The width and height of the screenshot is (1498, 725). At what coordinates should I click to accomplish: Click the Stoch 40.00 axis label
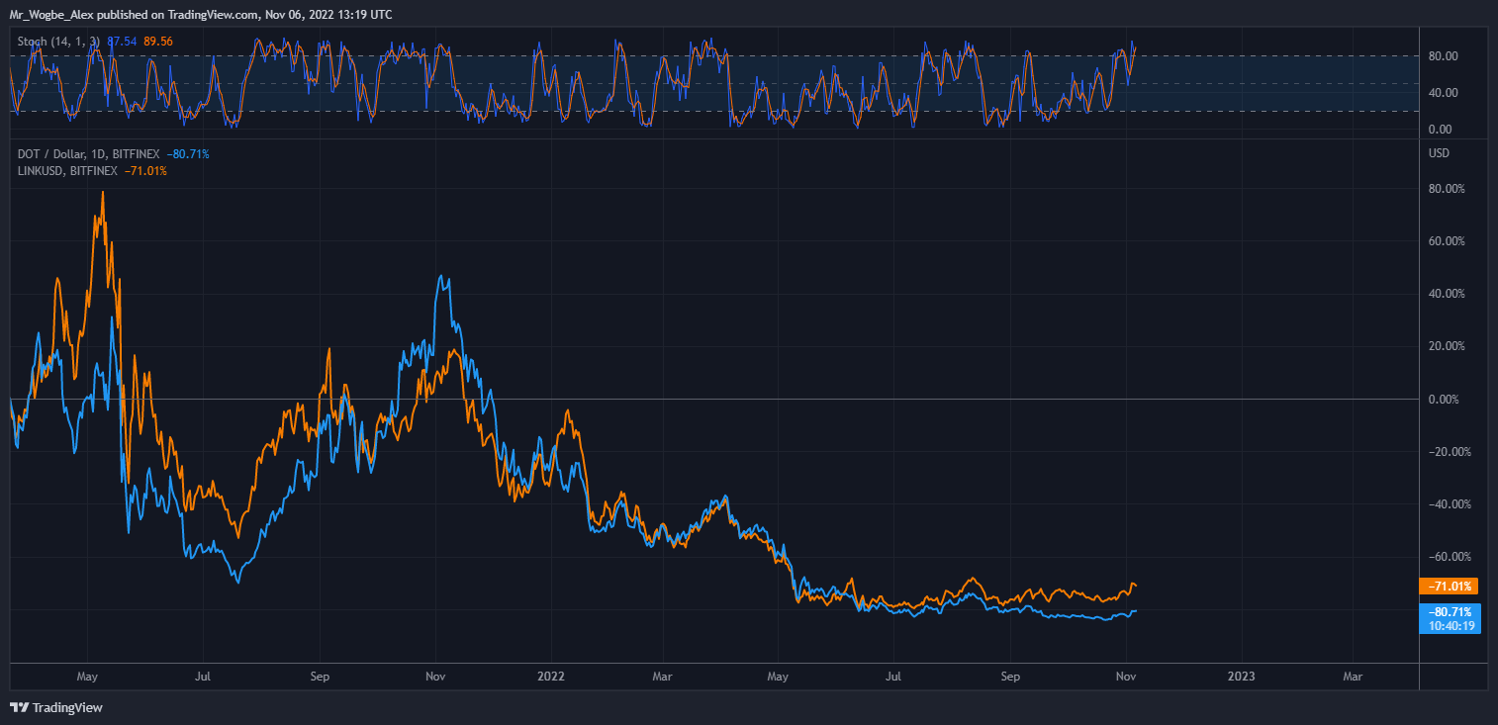coord(1444,93)
